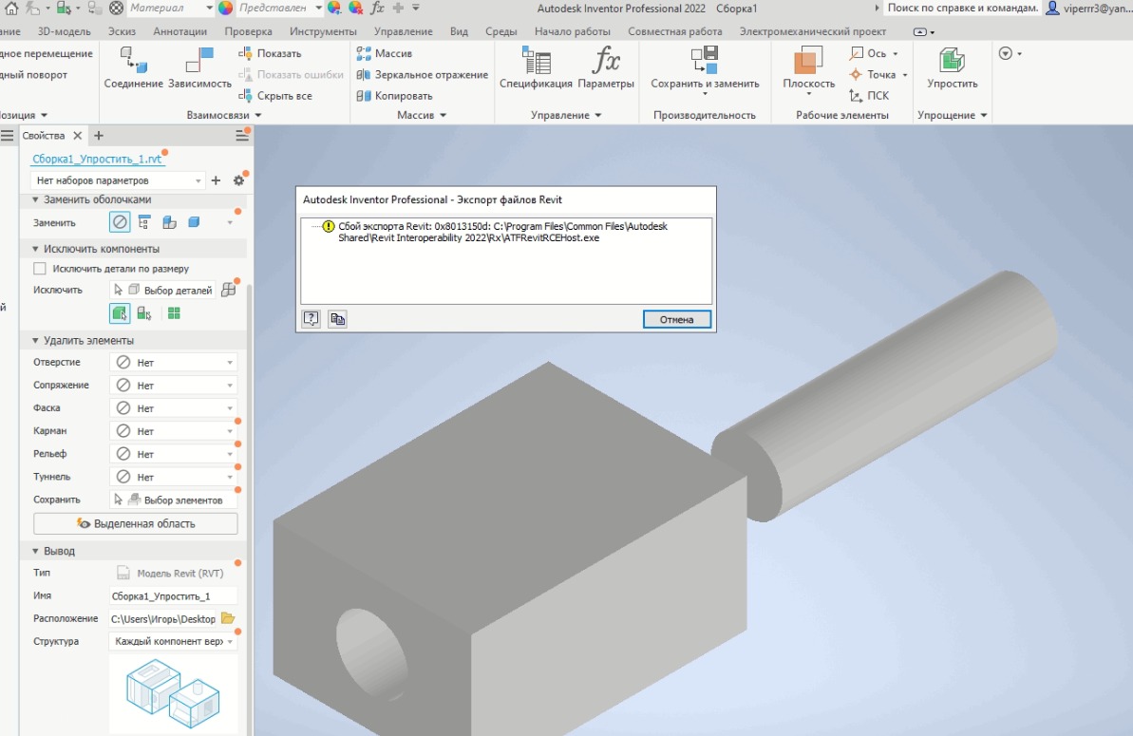The width and height of the screenshot is (1133, 736).
Task: Click the Home icon in quick access toolbar
Action: [11, 8]
